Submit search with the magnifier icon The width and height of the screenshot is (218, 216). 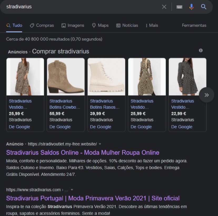click(204, 7)
